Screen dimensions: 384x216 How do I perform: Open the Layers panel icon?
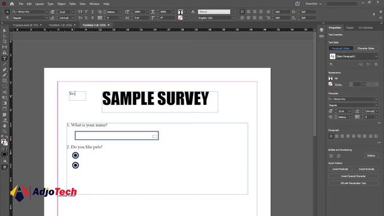tap(322, 30)
